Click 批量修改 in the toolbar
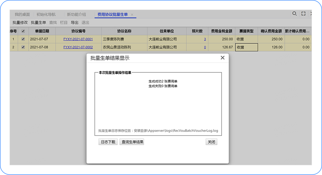Image resolution: width=322 pixels, height=175 pixels. point(20,23)
